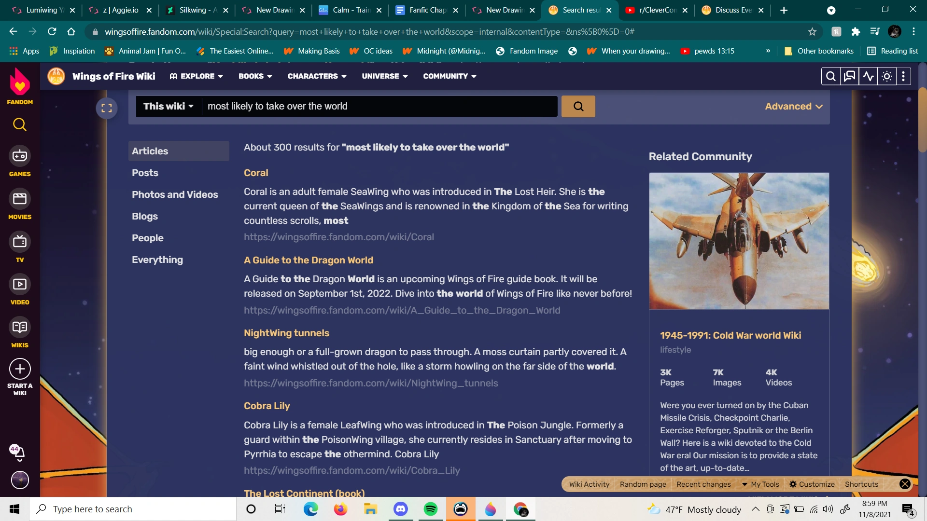
Task: Open notifications bell in Fandom sidebar
Action: [18, 452]
